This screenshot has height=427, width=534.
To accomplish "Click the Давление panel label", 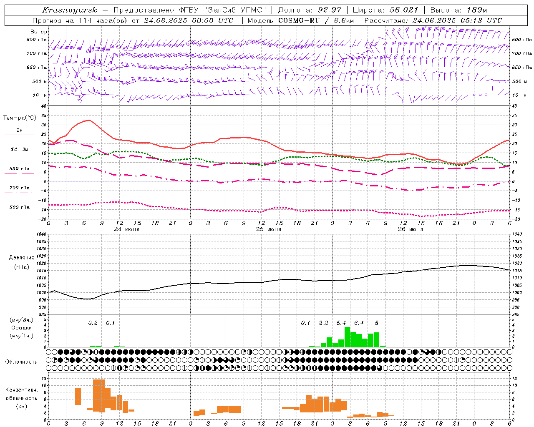I will pyautogui.click(x=22, y=258).
